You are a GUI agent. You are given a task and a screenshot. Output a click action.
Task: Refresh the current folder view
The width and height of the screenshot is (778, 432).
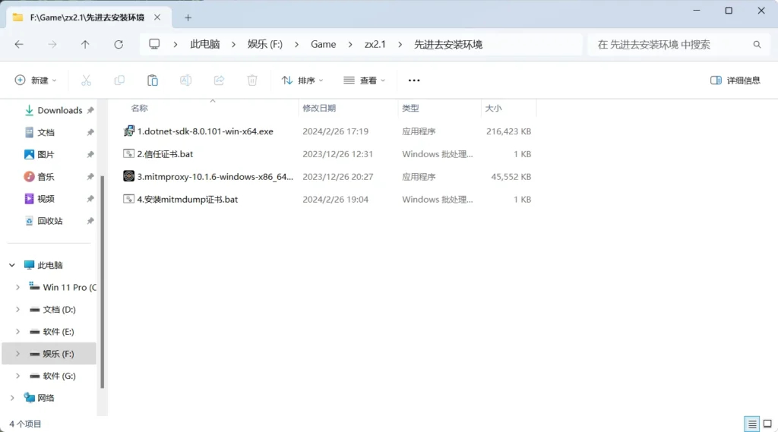pyautogui.click(x=119, y=45)
